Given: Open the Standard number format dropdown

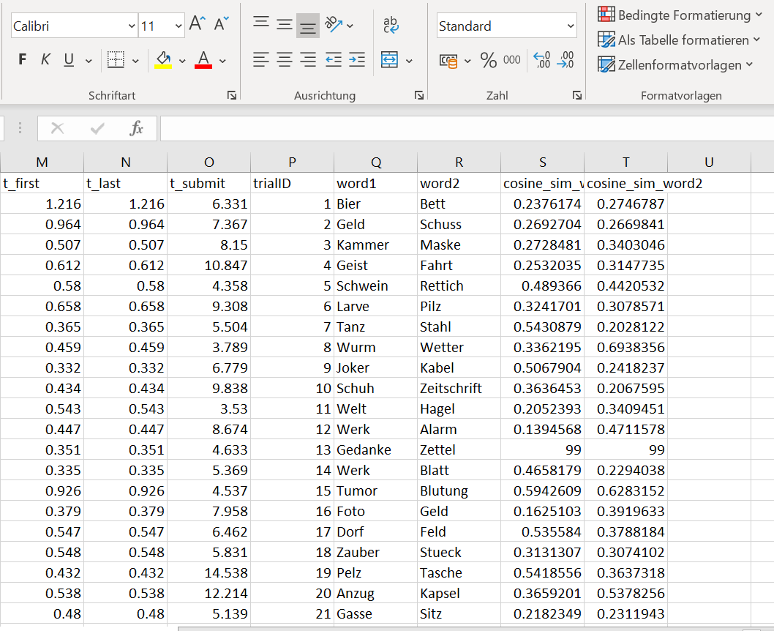Looking at the screenshot, I should pyautogui.click(x=571, y=26).
